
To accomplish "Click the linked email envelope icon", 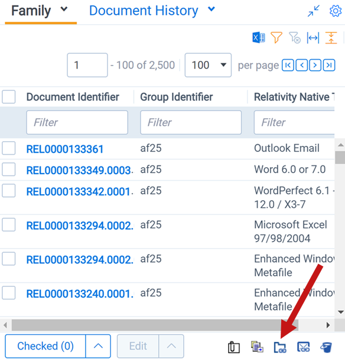I will point(303,347).
